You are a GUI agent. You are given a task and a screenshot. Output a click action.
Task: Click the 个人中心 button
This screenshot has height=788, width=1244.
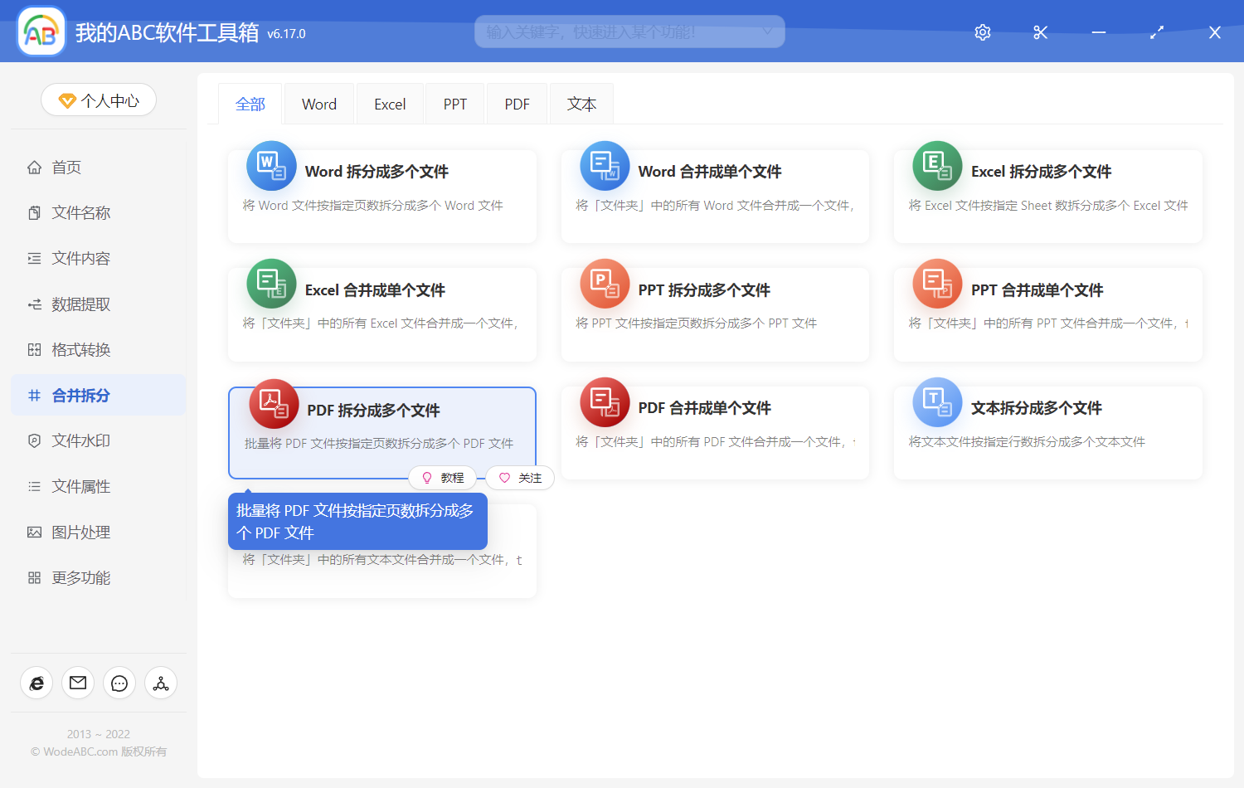click(99, 100)
